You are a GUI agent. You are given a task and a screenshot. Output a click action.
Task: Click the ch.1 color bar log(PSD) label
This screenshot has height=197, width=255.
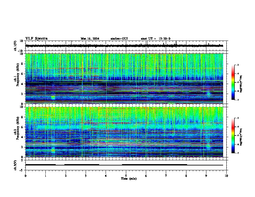pos(241,84)
